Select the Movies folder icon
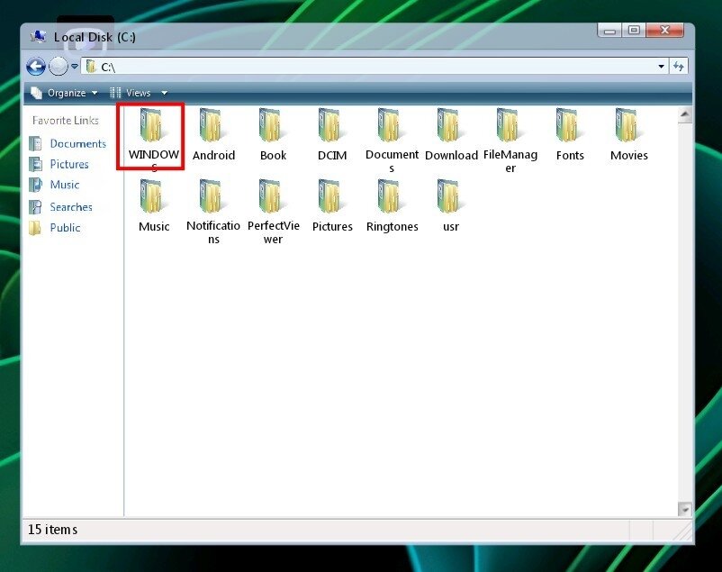This screenshot has width=722, height=572. point(627,125)
